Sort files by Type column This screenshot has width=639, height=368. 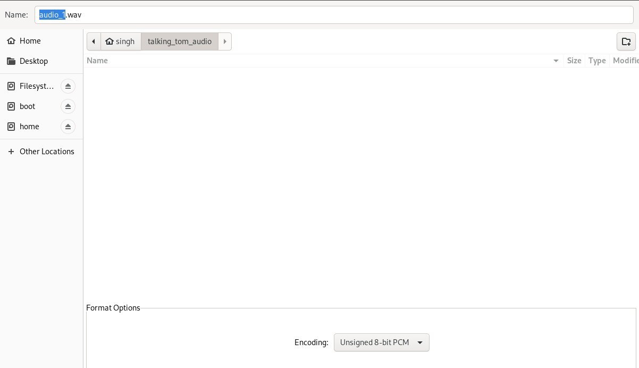tap(597, 61)
